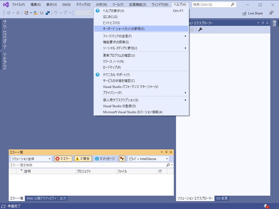Viewport: 279px width, 209px height.
Task: Click the home icon in Solution Explorer
Action: (x=192, y=29)
